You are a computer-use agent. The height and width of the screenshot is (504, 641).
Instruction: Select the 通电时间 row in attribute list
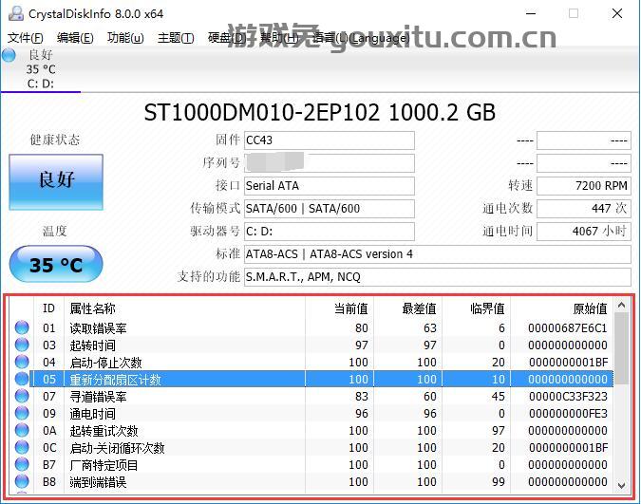tap(312, 414)
